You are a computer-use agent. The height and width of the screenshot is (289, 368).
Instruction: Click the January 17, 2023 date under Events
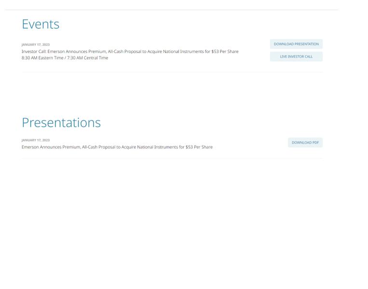36,44
